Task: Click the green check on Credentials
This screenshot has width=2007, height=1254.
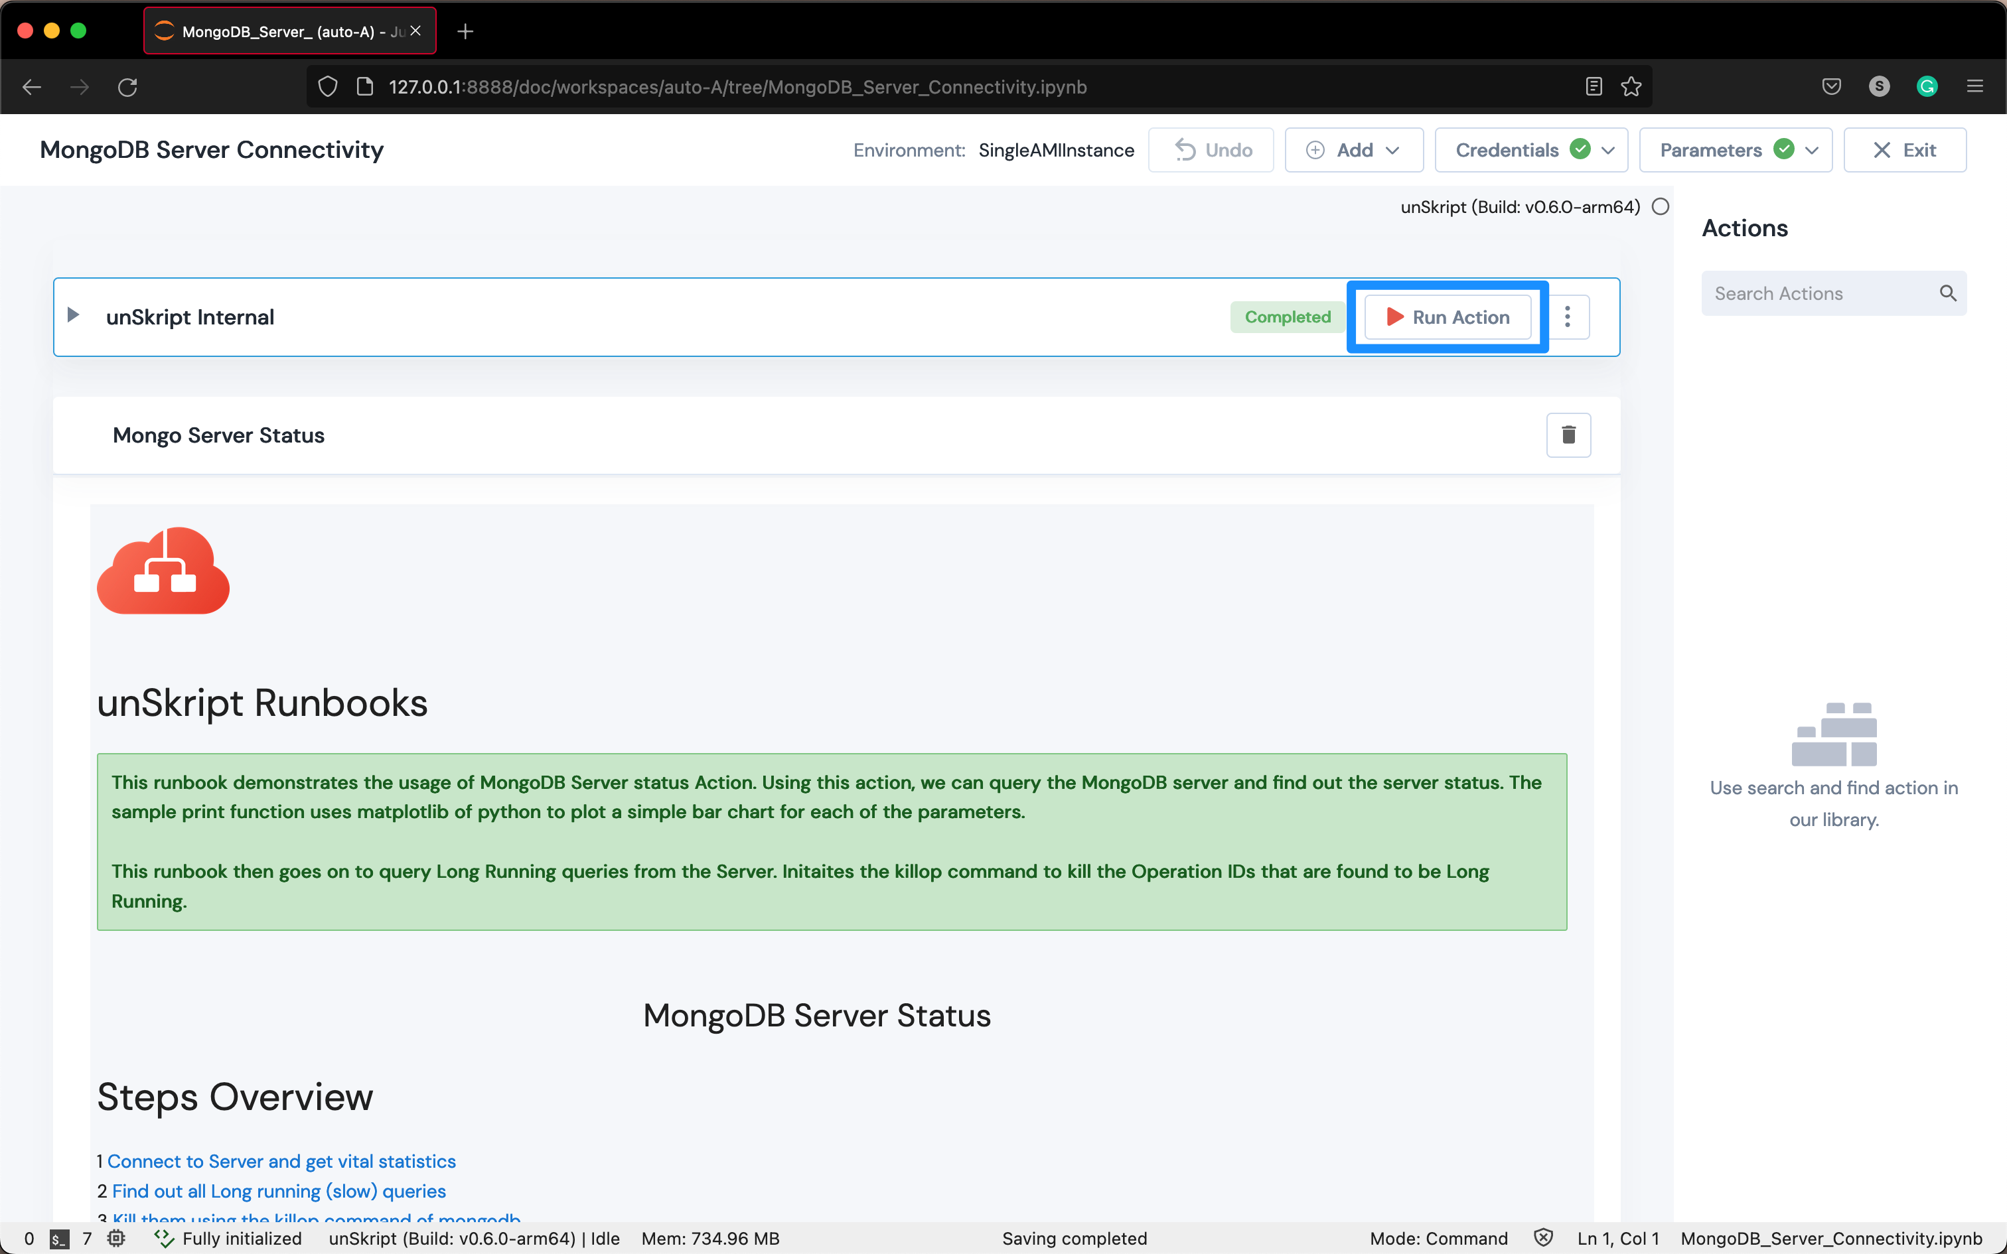Action: coord(1581,149)
